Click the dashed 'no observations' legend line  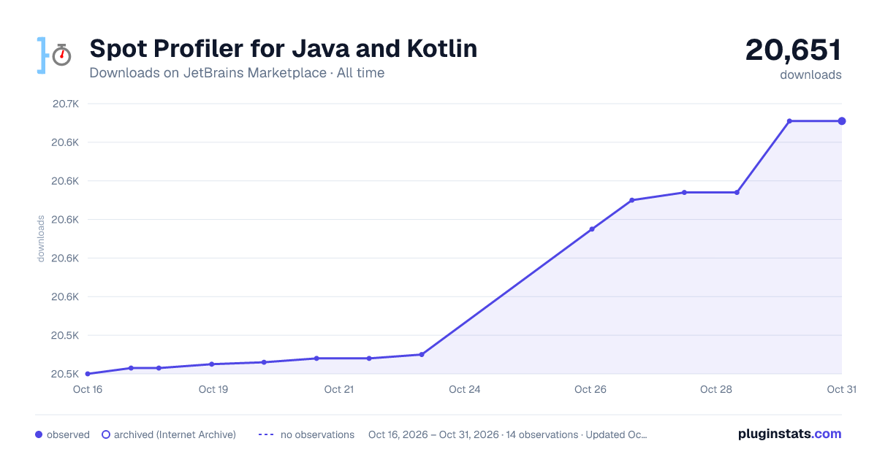click(x=266, y=434)
